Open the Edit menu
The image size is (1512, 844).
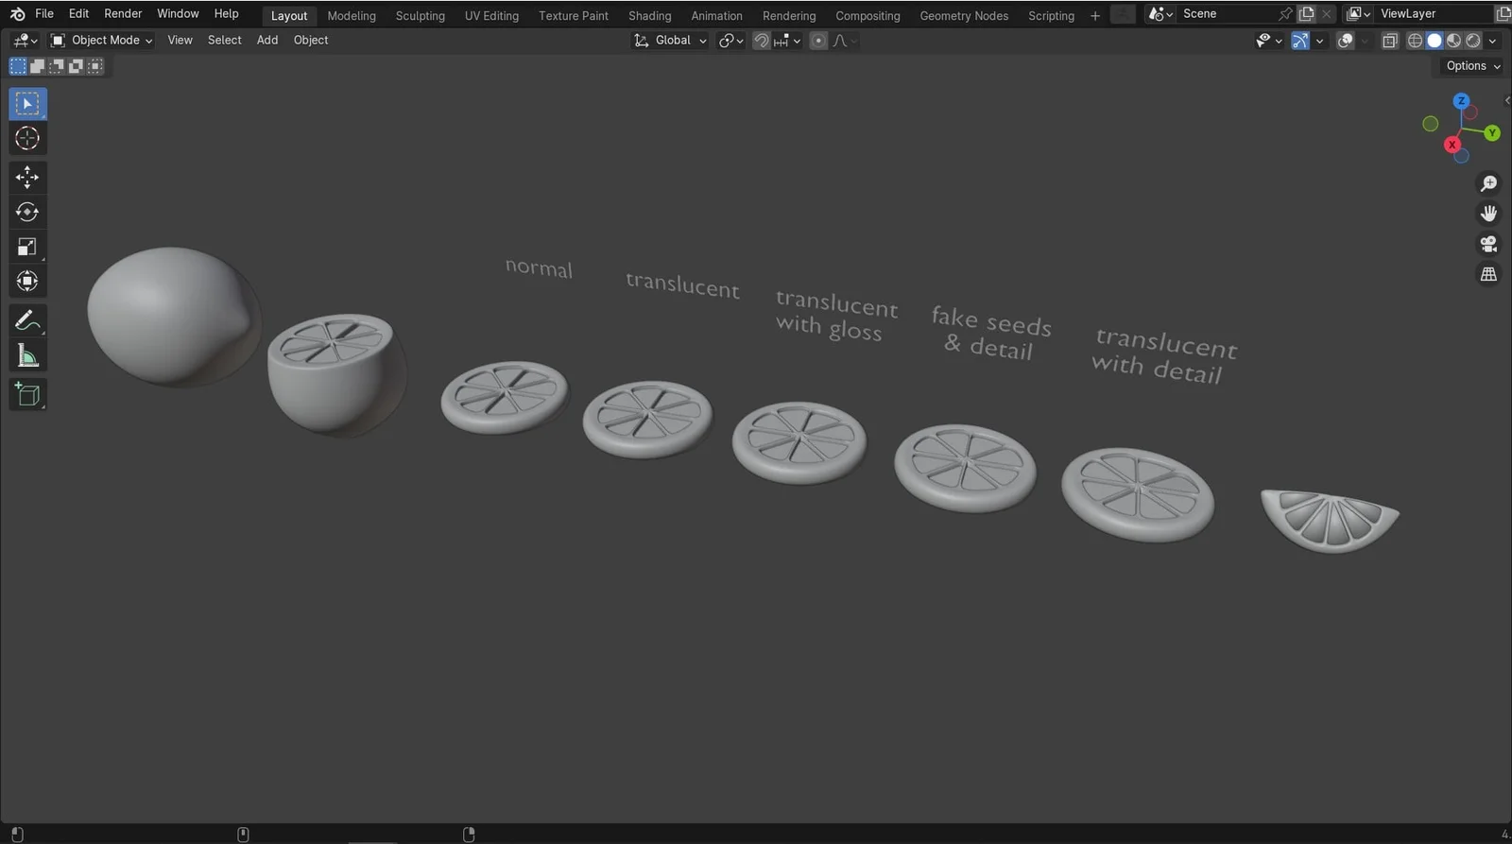tap(79, 14)
